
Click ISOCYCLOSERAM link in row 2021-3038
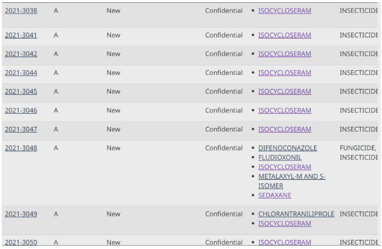coord(285,11)
